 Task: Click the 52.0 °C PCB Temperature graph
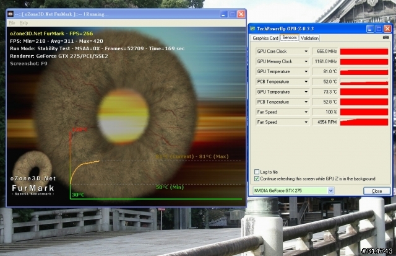click(x=364, y=82)
